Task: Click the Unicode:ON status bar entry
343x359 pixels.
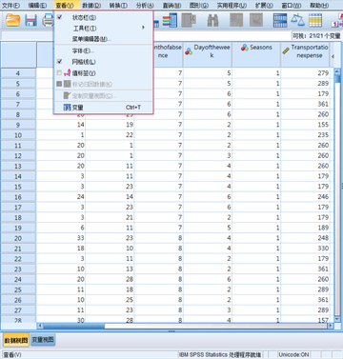Action: tap(293, 354)
